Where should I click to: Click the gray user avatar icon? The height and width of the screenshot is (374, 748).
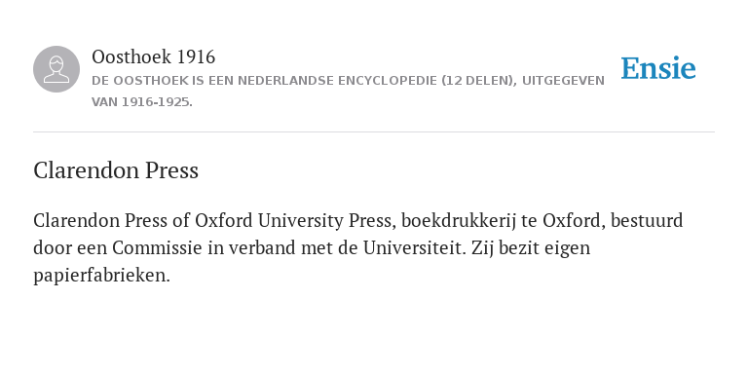56,69
